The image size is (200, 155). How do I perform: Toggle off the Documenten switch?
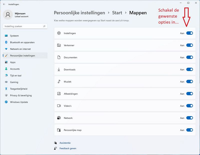coord(189,57)
